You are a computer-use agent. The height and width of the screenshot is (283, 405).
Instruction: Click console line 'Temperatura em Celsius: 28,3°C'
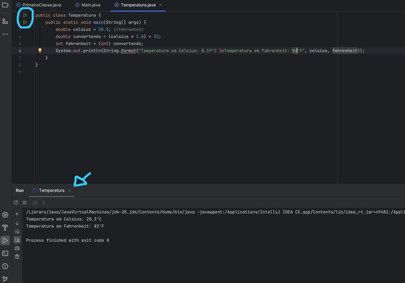click(64, 219)
